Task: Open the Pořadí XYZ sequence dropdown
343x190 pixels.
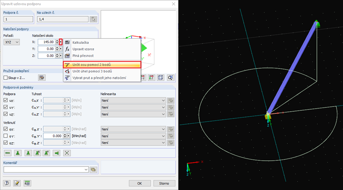Action: coord(12,42)
